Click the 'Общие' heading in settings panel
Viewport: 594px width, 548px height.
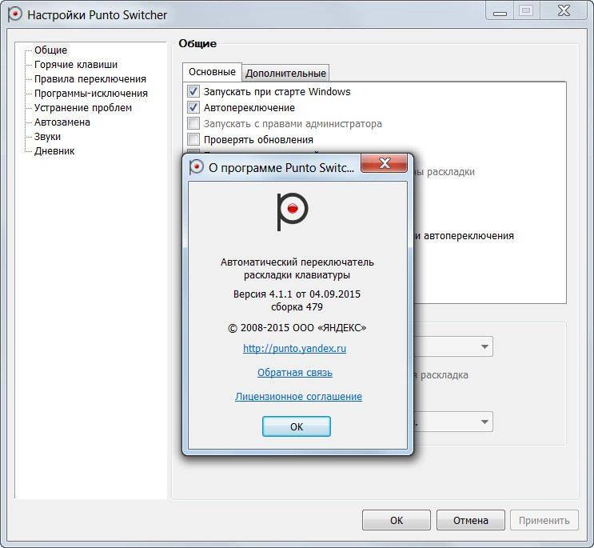click(x=197, y=43)
